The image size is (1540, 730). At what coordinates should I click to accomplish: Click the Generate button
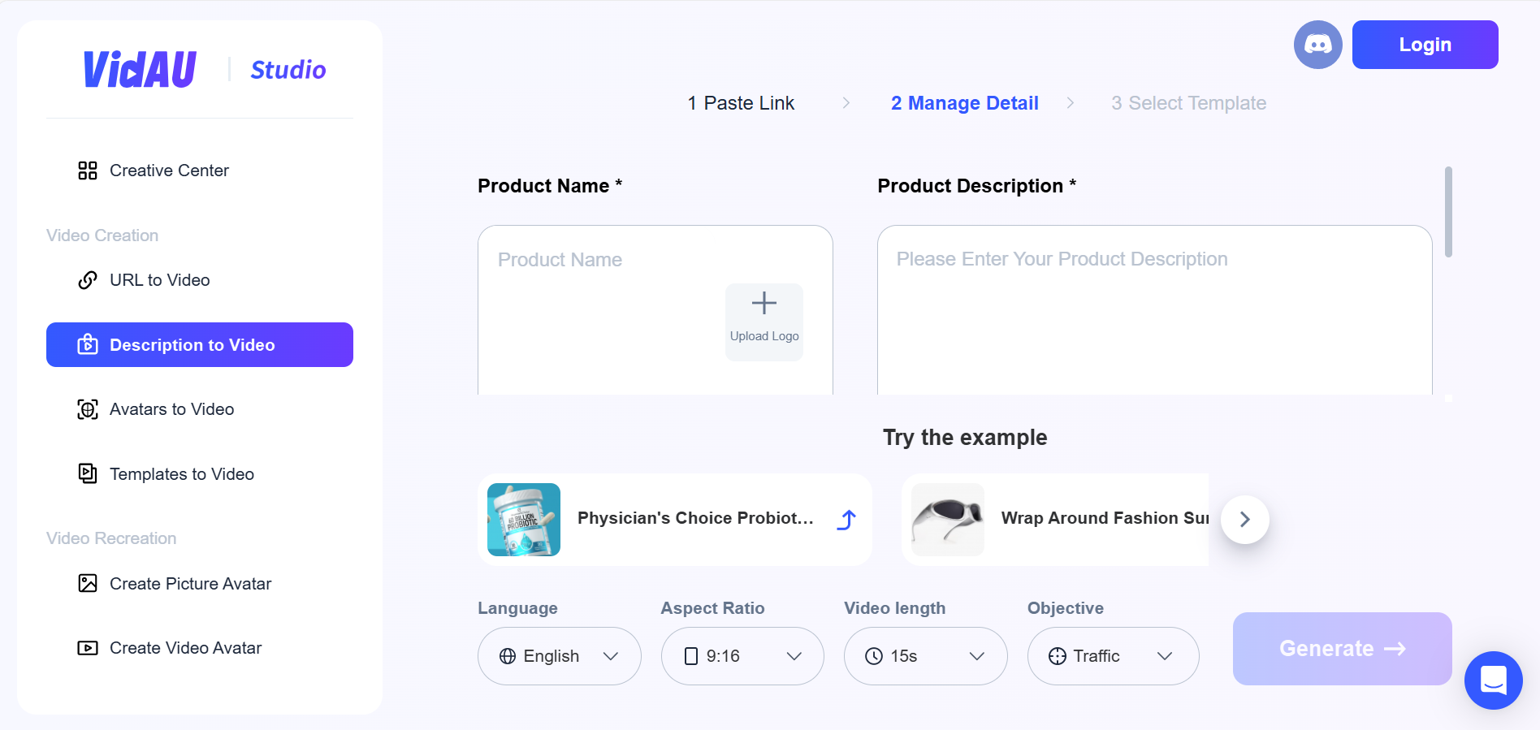tap(1342, 649)
